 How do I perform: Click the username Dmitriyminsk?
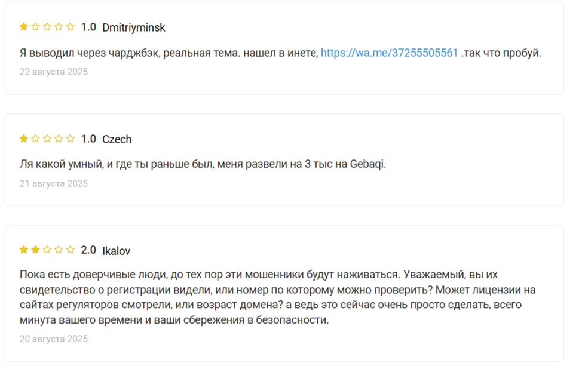point(134,27)
